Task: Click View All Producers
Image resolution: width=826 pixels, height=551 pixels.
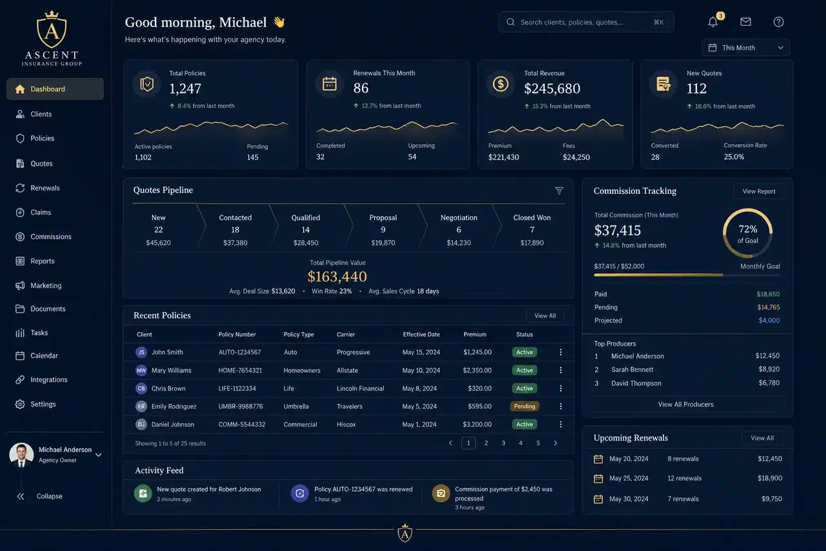Action: pyautogui.click(x=686, y=404)
